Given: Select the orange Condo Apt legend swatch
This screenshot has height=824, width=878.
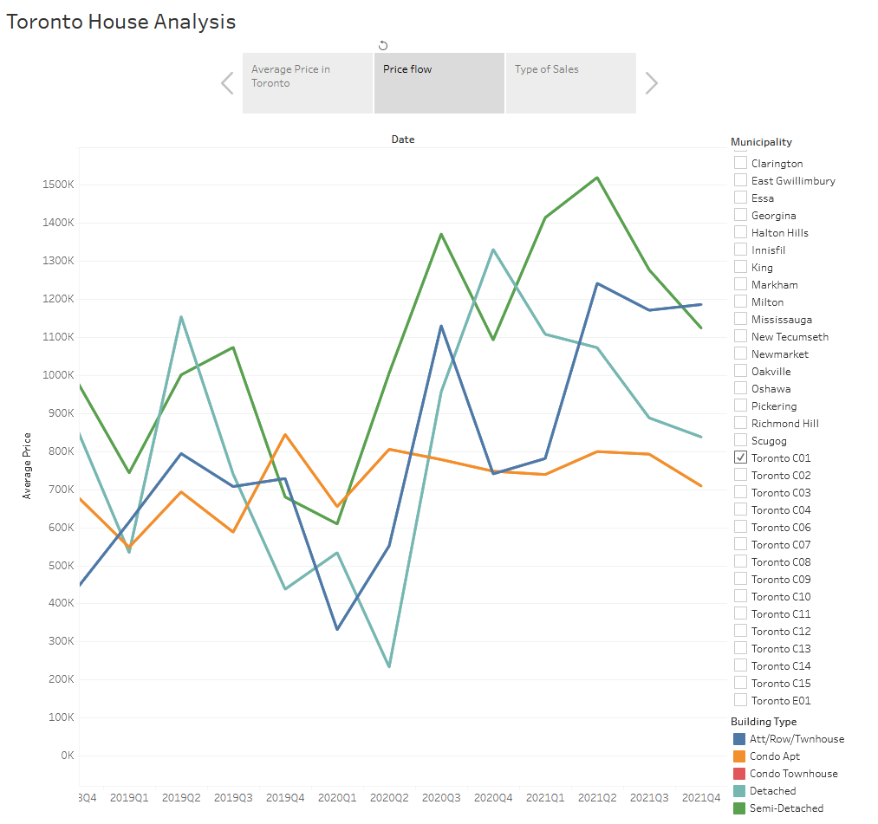Looking at the screenshot, I should (x=740, y=756).
